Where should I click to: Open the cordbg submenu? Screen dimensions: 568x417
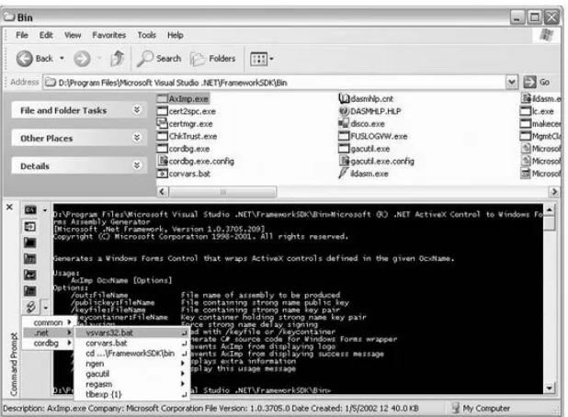coord(48,344)
